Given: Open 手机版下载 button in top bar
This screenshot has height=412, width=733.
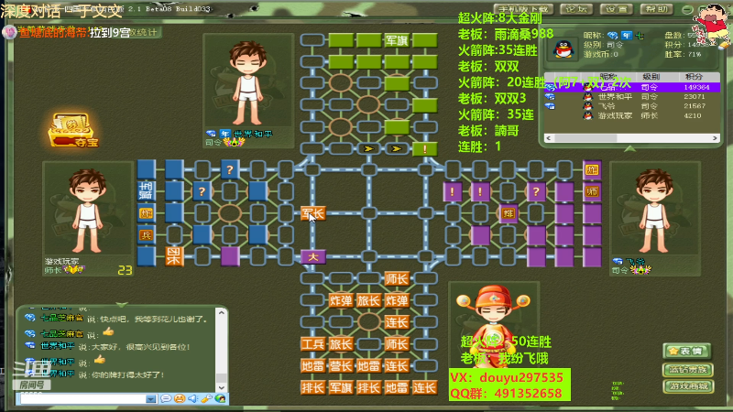Looking at the screenshot, I should [x=523, y=9].
